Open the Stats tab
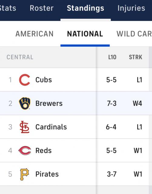The width and height of the screenshot is (152, 194). [x=8, y=8]
